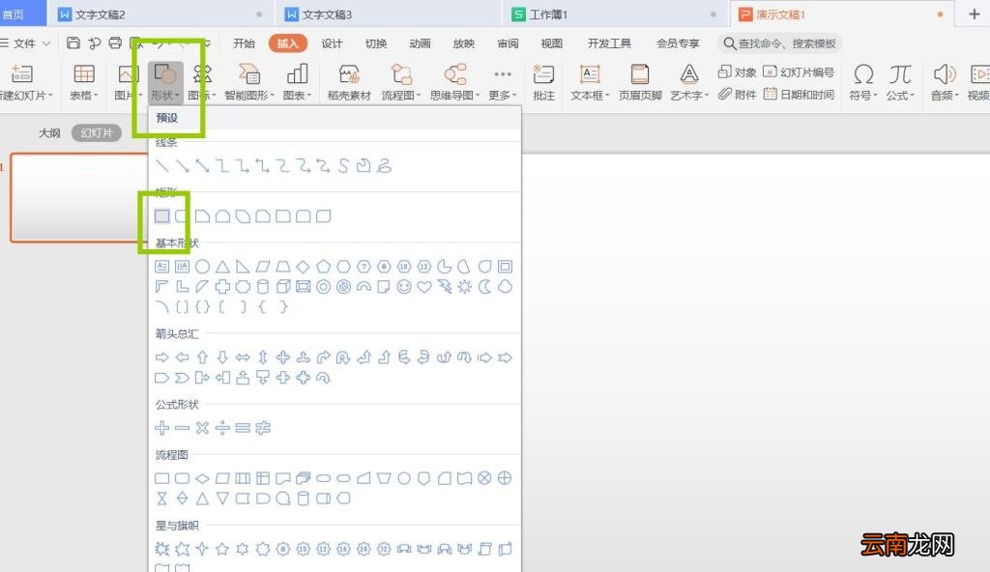Choose the left arrow shape
This screenshot has height=572, width=990.
pyautogui.click(x=183, y=357)
